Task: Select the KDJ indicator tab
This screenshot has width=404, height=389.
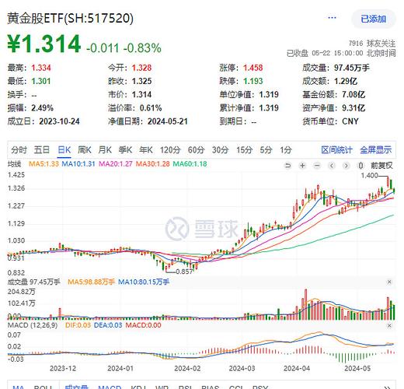Action: point(139,387)
